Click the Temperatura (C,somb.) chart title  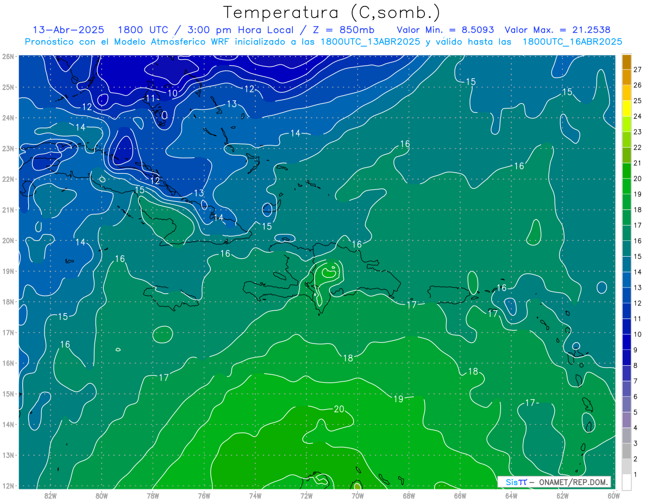331,13
